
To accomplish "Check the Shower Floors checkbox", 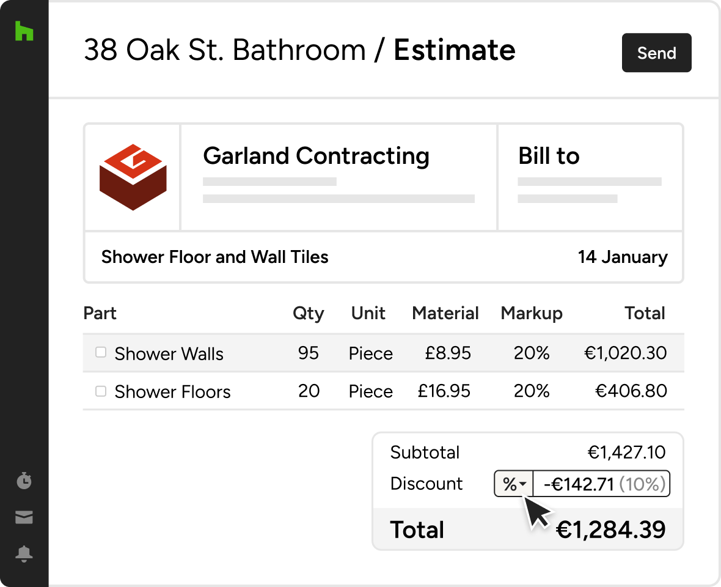I will pos(101,391).
